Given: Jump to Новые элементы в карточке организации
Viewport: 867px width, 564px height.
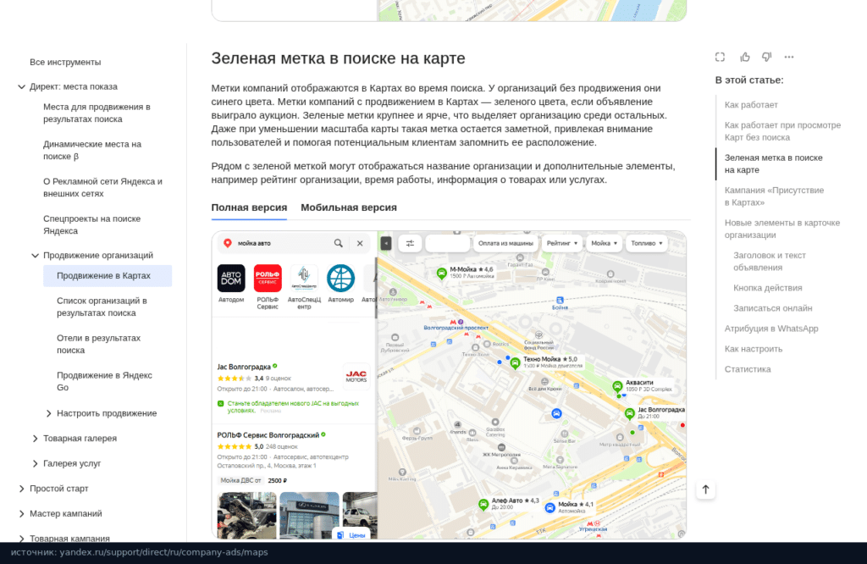Looking at the screenshot, I should (781, 229).
